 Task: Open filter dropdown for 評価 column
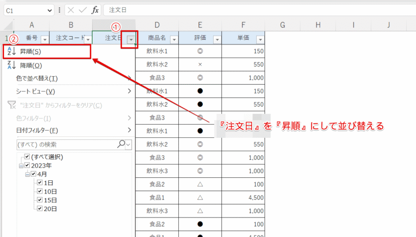click(217, 40)
